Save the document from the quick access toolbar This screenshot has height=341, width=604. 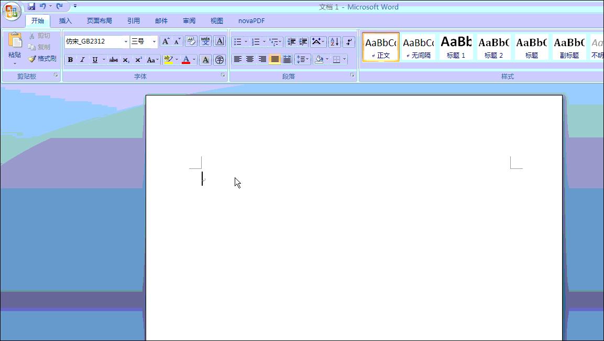31,6
